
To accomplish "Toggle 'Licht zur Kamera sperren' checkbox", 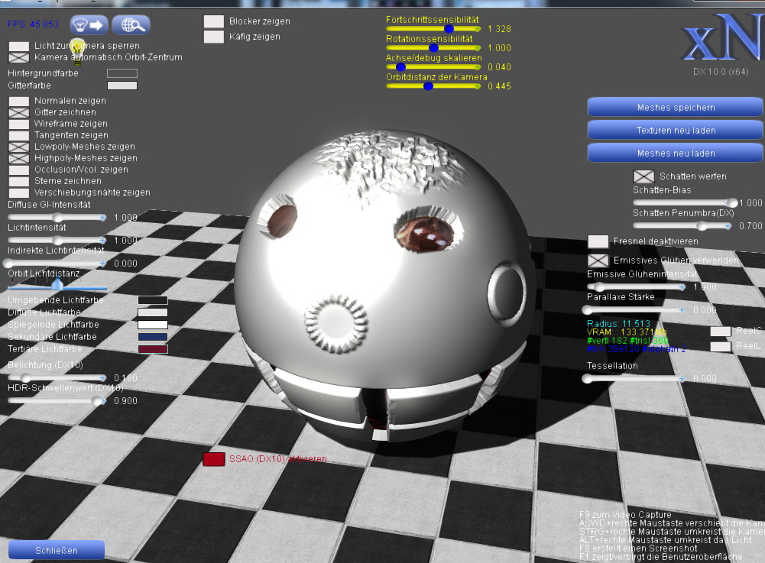I will (x=19, y=47).
